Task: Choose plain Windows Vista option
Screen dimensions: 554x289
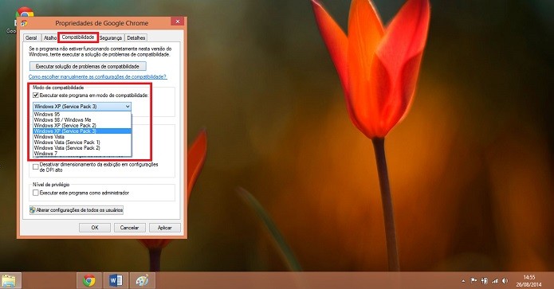Action: click(82, 137)
